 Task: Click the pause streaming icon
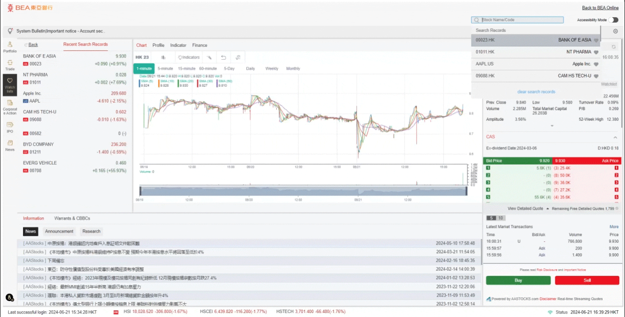(615, 31)
